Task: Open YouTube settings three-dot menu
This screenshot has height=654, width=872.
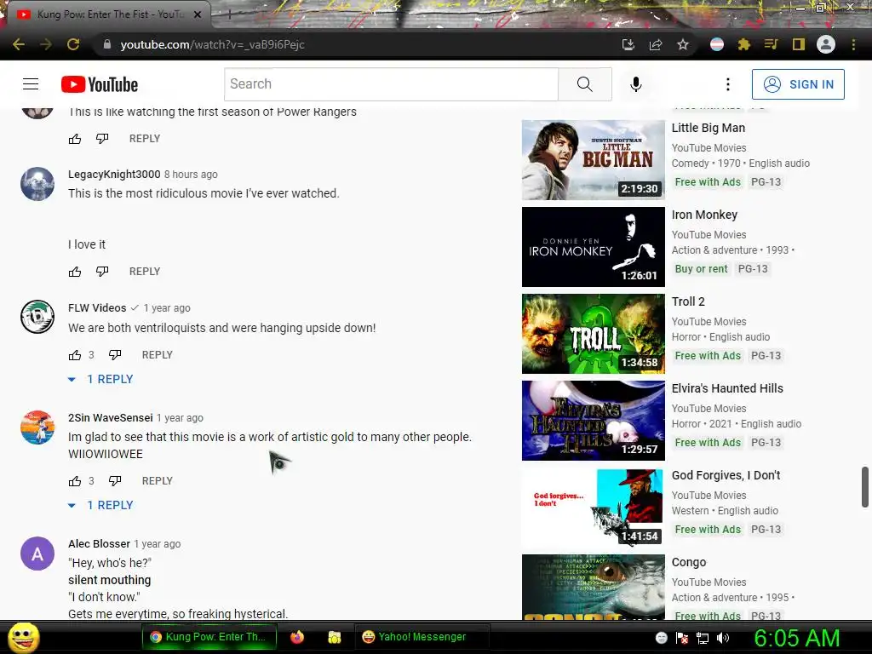Action: click(728, 84)
